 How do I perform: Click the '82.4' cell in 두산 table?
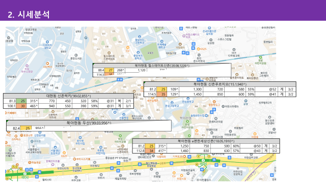coord(14,129)
